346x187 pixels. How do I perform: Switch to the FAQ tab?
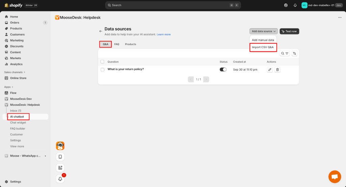[x=117, y=44]
